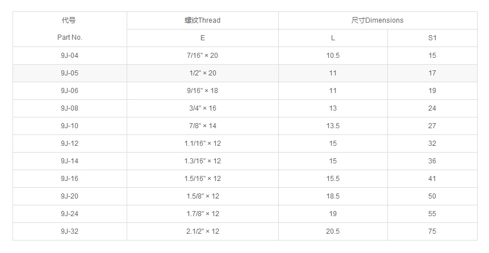Click the 尺寸Dimensions header cell
Image resolution: width=489 pixels, height=253 pixels.
point(377,20)
